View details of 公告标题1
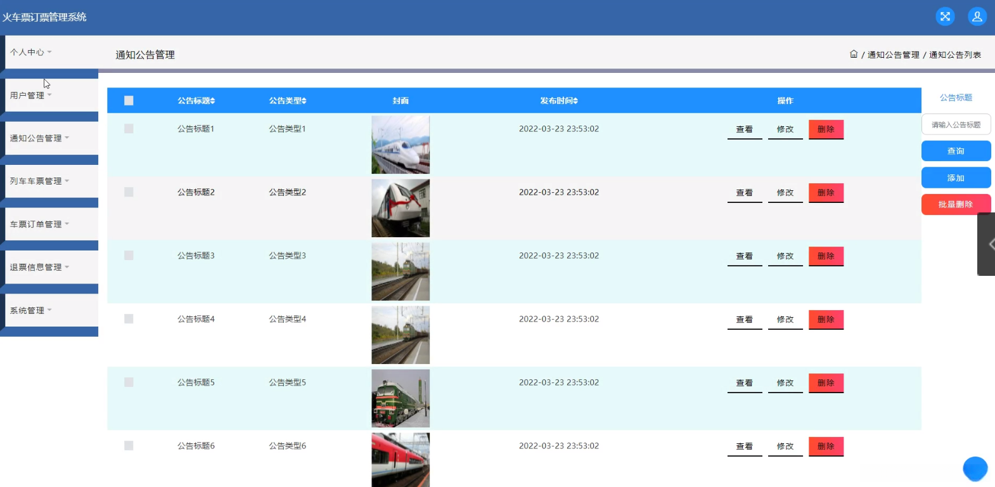 [x=745, y=129]
